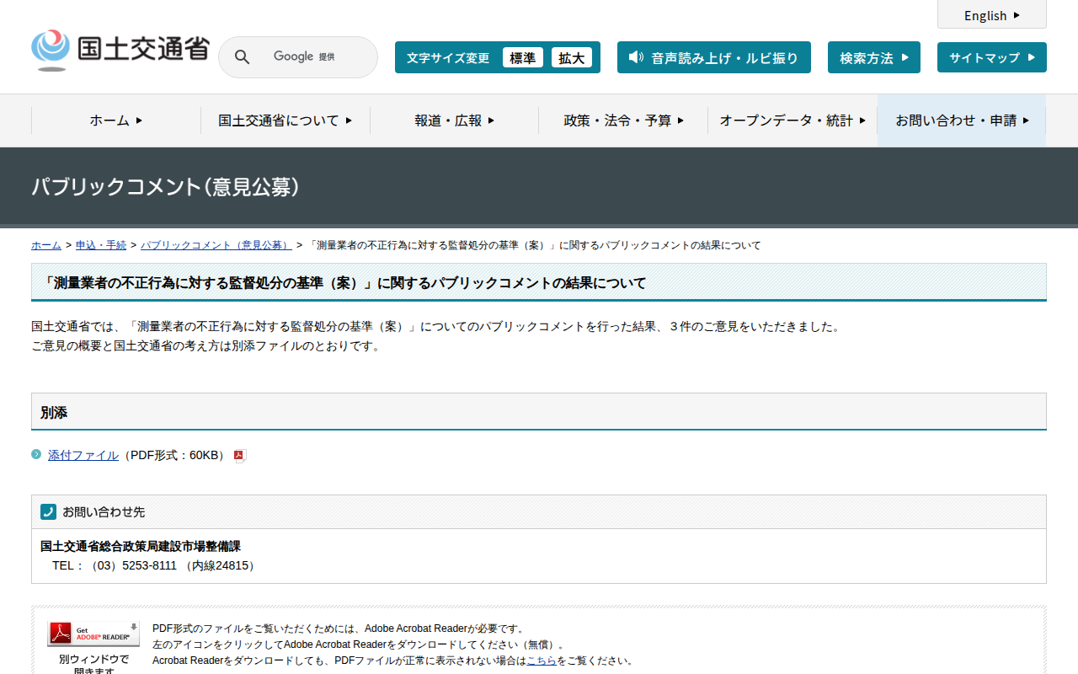Click the arrow next to お問い合わせ・申請

1026,120
